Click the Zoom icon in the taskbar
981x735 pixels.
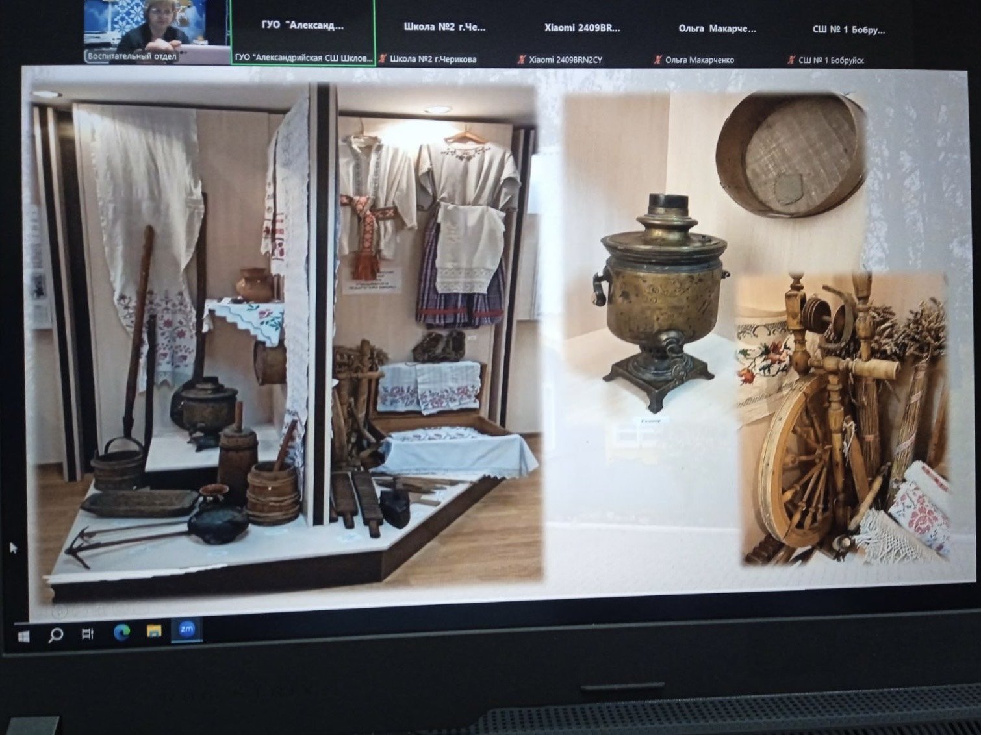pos(187,629)
